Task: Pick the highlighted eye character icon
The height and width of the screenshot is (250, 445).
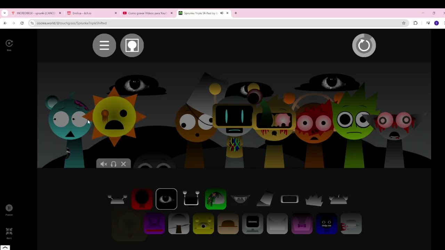Action: [167, 199]
